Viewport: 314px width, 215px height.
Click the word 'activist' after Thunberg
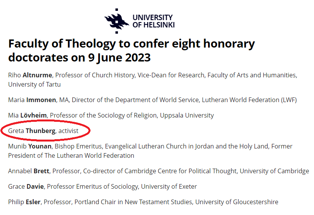[68, 131]
